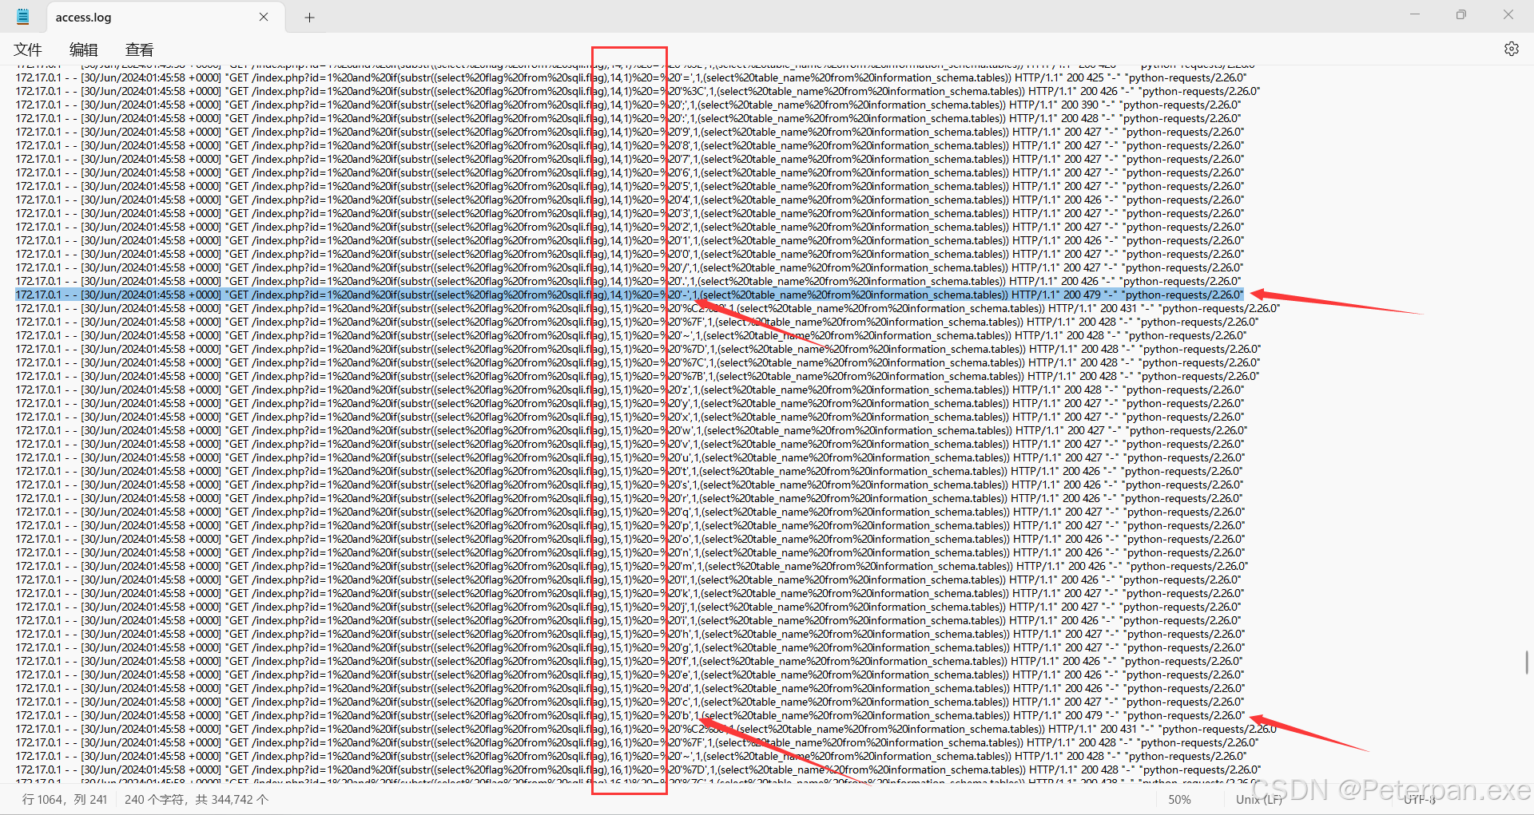The width and height of the screenshot is (1534, 815).
Task: Open Notepad settings via the gear icon
Action: [1511, 49]
